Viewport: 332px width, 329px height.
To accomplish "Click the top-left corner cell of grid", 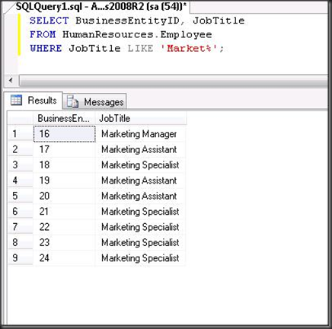I will [x=21, y=118].
